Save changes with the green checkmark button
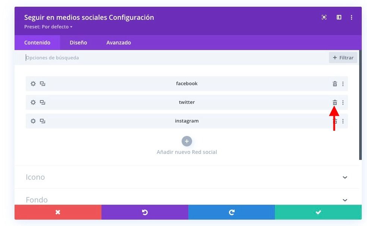The image size is (367, 226). click(318, 212)
